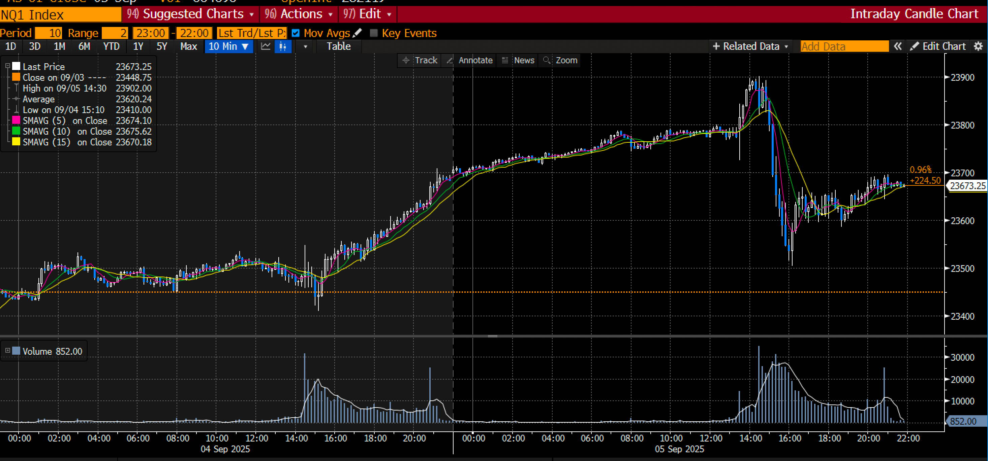Expand the Volume legend box
Viewport: 988px width, 461px height.
(7, 350)
